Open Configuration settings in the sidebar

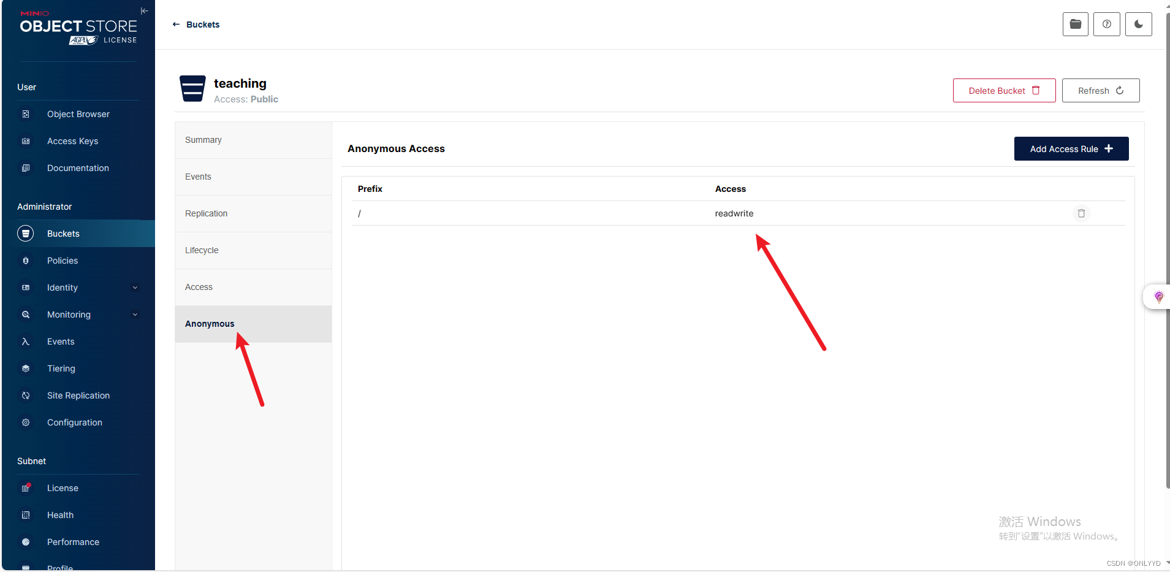point(74,422)
